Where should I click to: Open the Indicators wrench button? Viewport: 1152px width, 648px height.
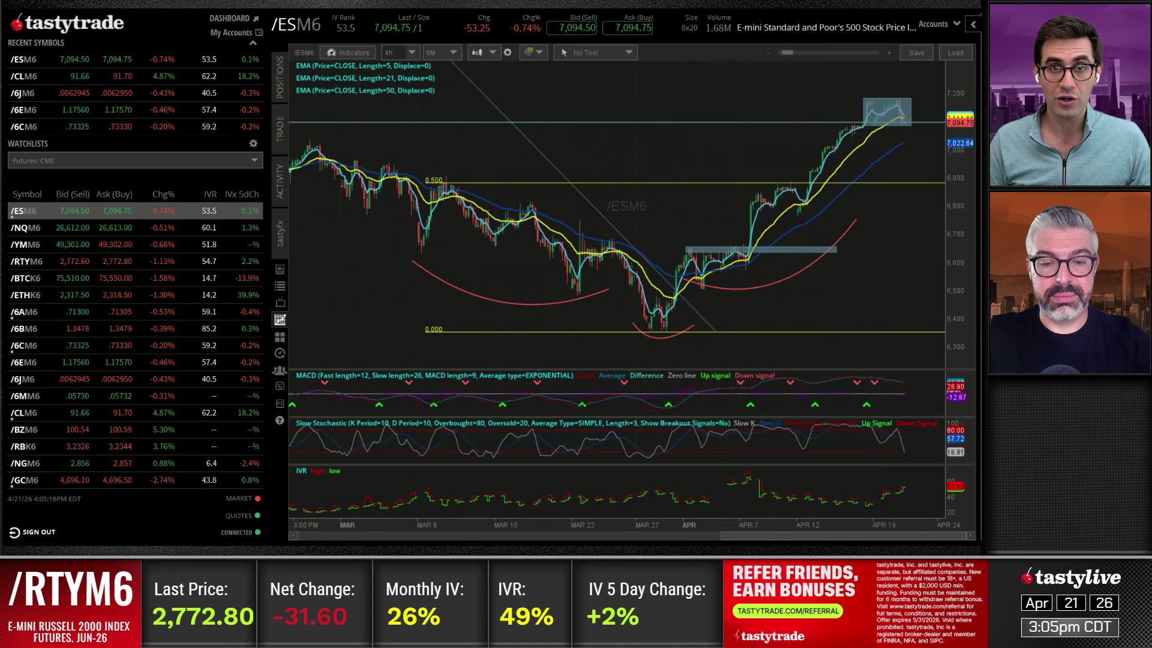348,53
